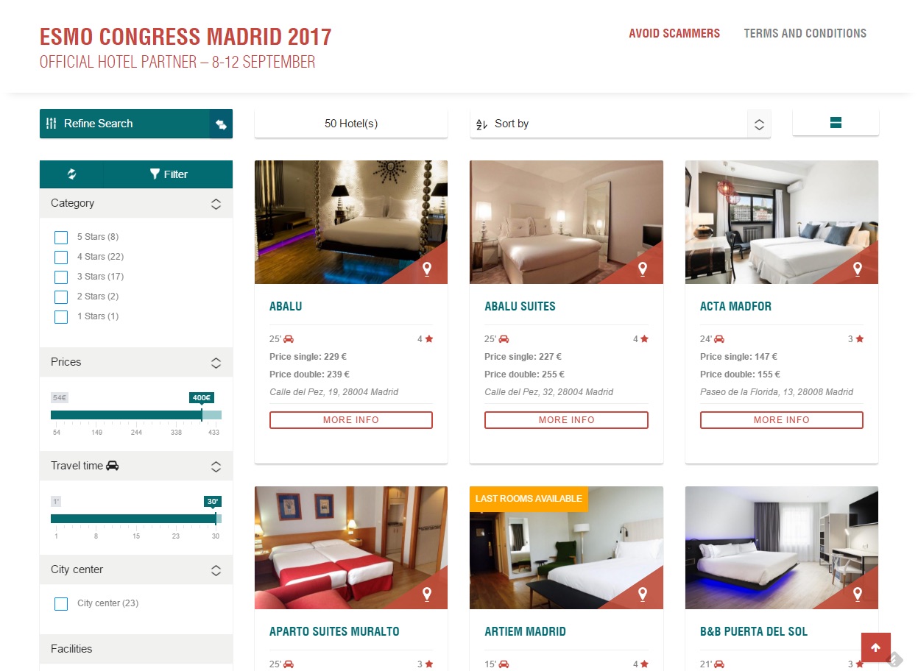Screen dimensions: 918x671
Task: Open the AVOID SCAMMERS menu item
Action: pyautogui.click(x=674, y=33)
